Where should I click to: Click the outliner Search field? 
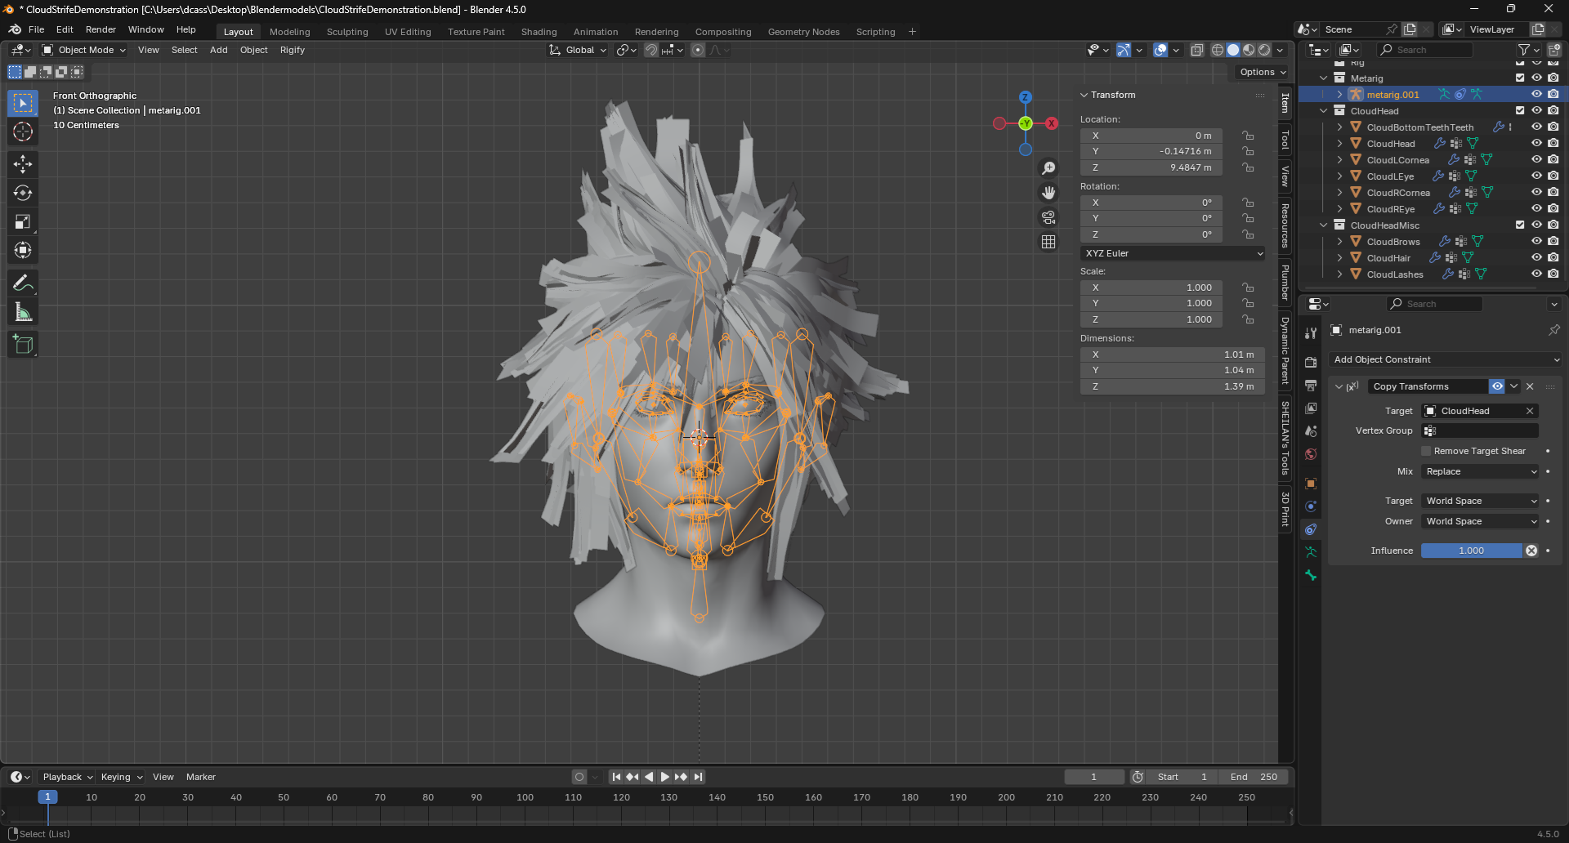1424,50
